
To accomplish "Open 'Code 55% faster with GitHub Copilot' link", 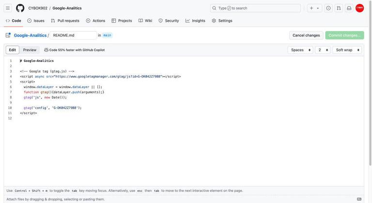I will 77,50.
